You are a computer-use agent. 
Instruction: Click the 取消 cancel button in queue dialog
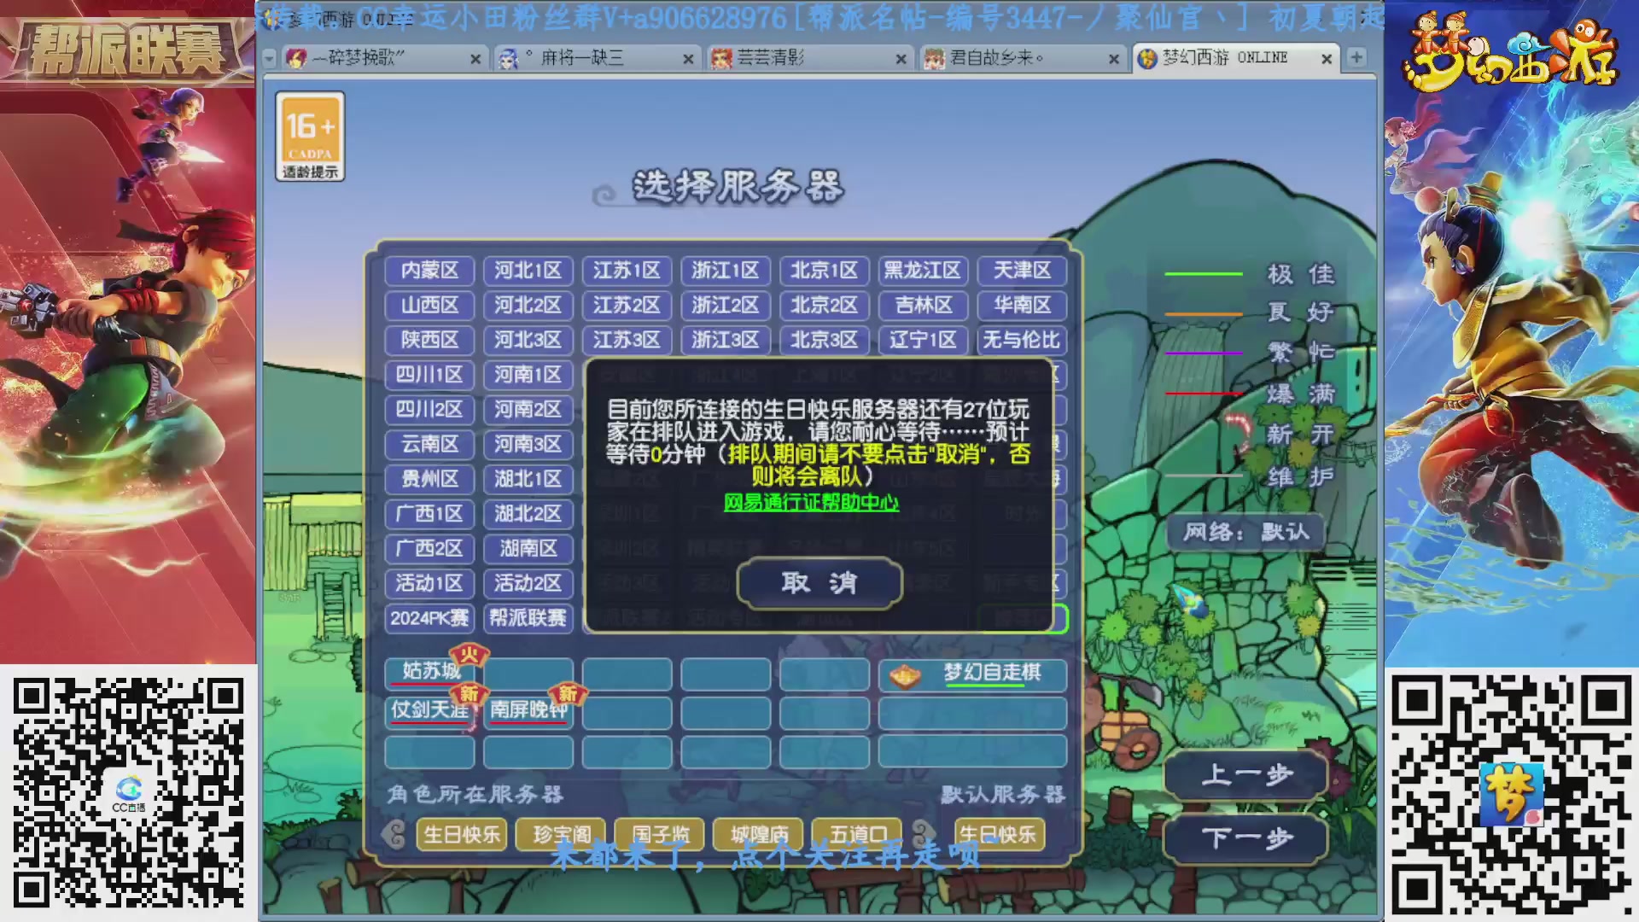819,583
